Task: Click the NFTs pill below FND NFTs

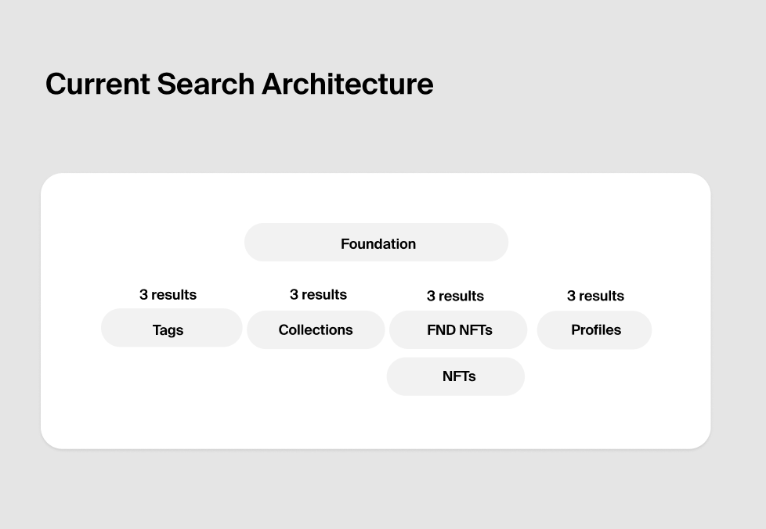Action: pyautogui.click(x=455, y=376)
